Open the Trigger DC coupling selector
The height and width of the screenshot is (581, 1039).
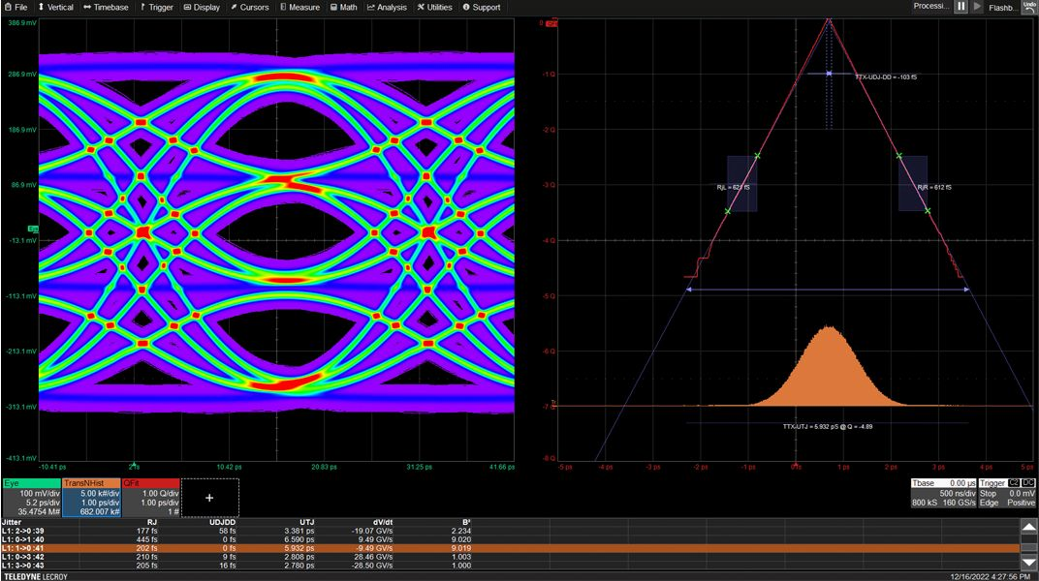pos(1028,483)
